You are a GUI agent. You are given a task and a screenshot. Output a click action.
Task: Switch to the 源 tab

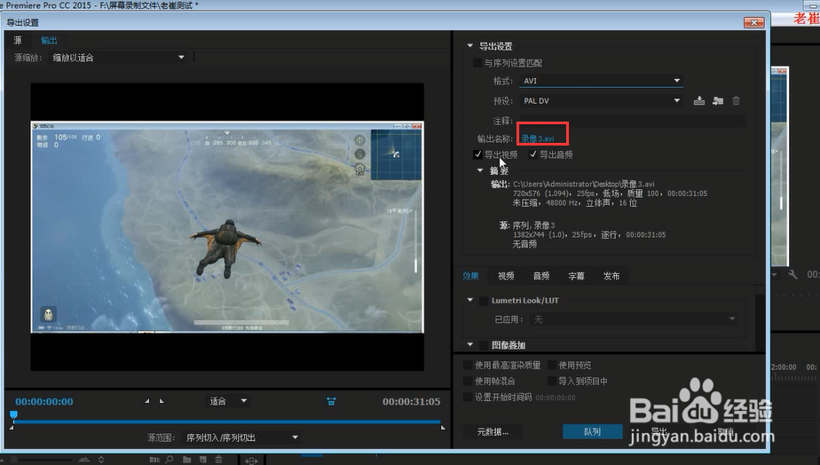tap(18, 40)
